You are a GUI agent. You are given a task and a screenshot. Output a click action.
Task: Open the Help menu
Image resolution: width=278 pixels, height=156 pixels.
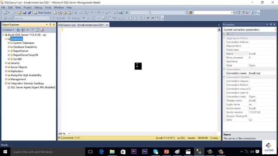pos(69,7)
